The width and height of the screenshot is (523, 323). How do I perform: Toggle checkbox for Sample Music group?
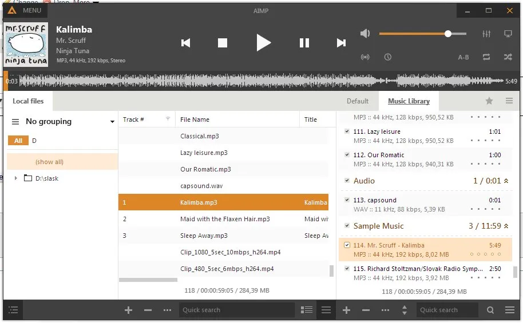click(x=347, y=226)
